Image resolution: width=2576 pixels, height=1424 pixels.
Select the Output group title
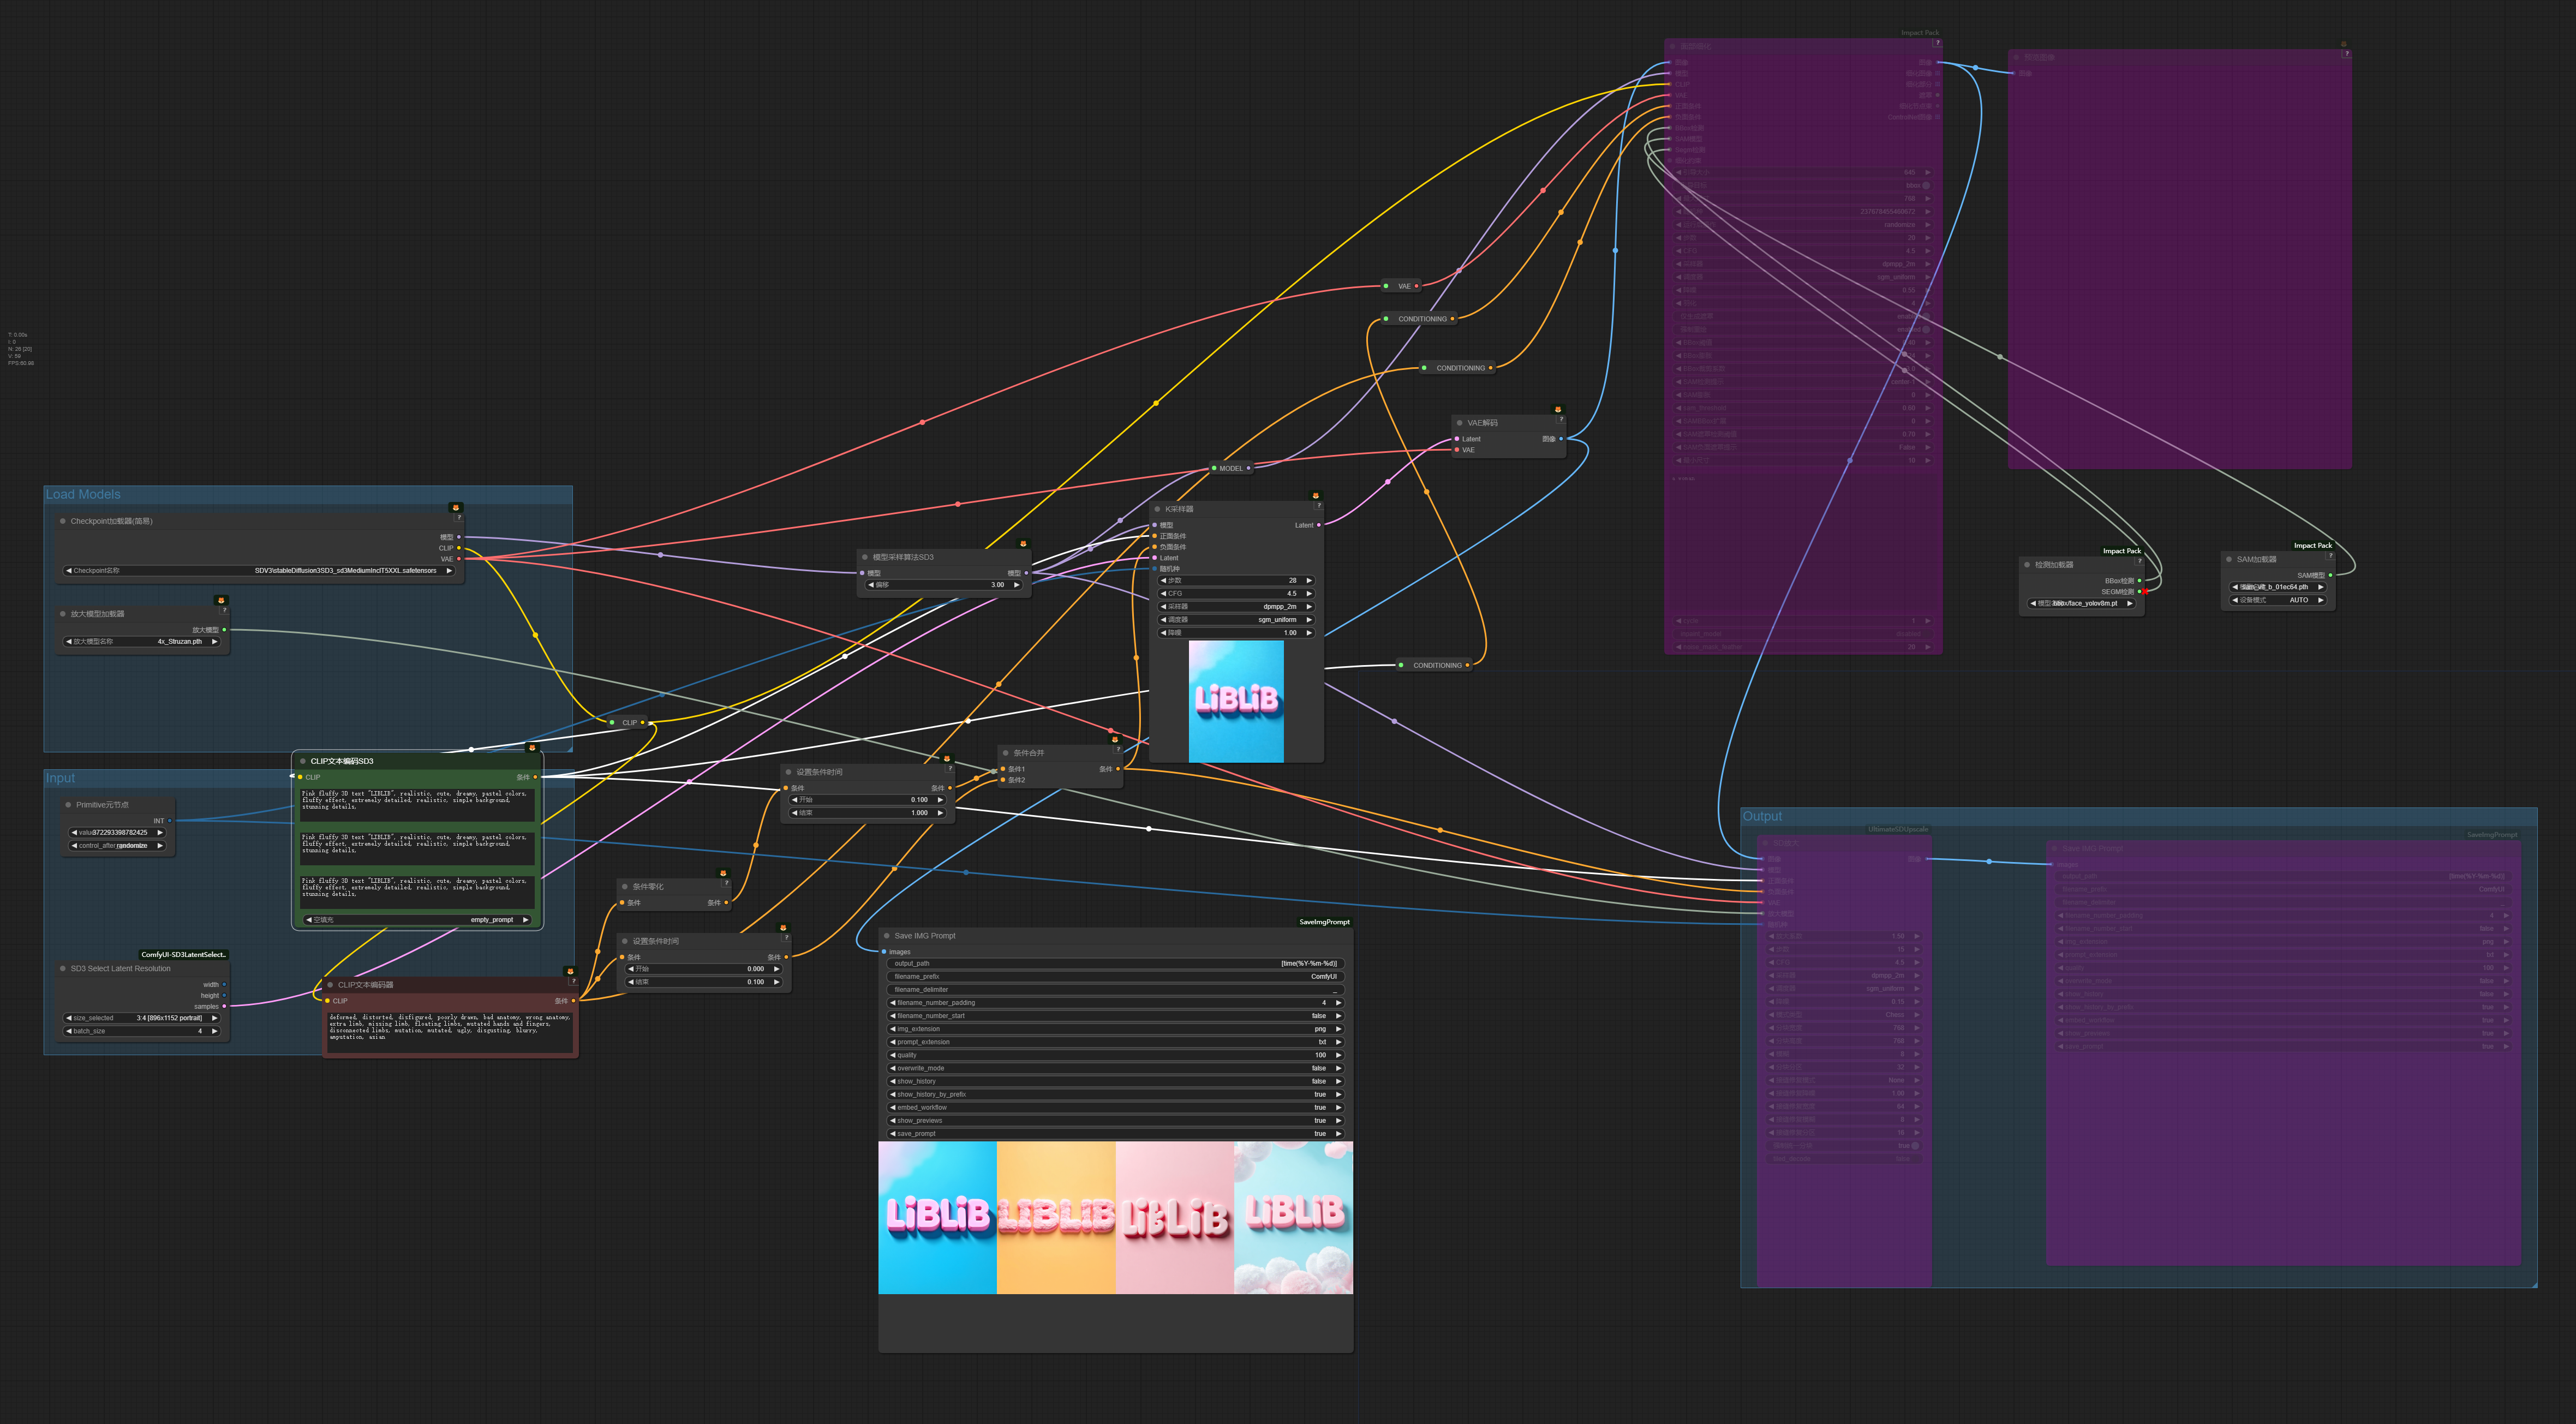click(x=1762, y=816)
